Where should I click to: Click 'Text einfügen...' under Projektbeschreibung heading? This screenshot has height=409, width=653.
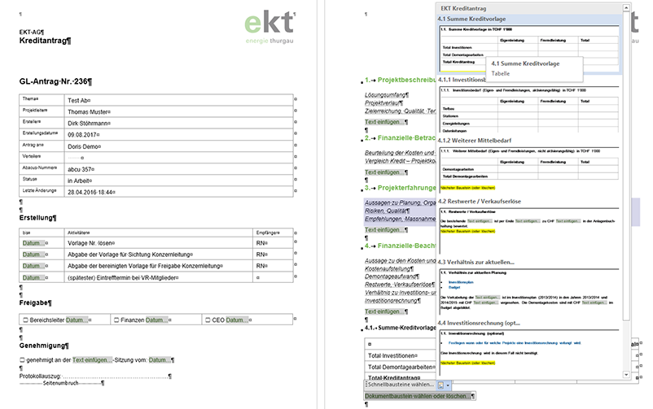pos(384,122)
